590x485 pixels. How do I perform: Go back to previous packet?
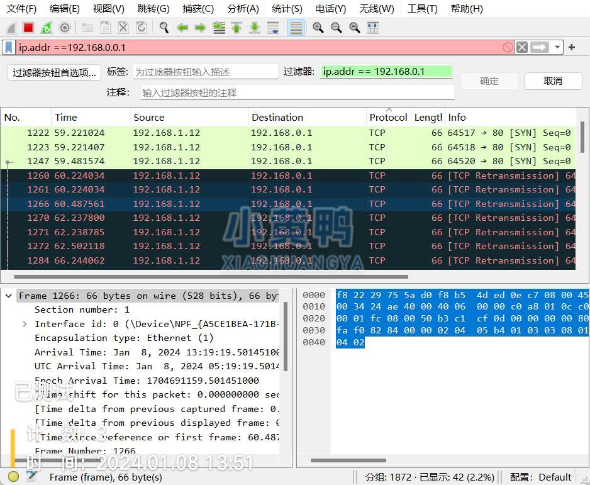[x=182, y=28]
